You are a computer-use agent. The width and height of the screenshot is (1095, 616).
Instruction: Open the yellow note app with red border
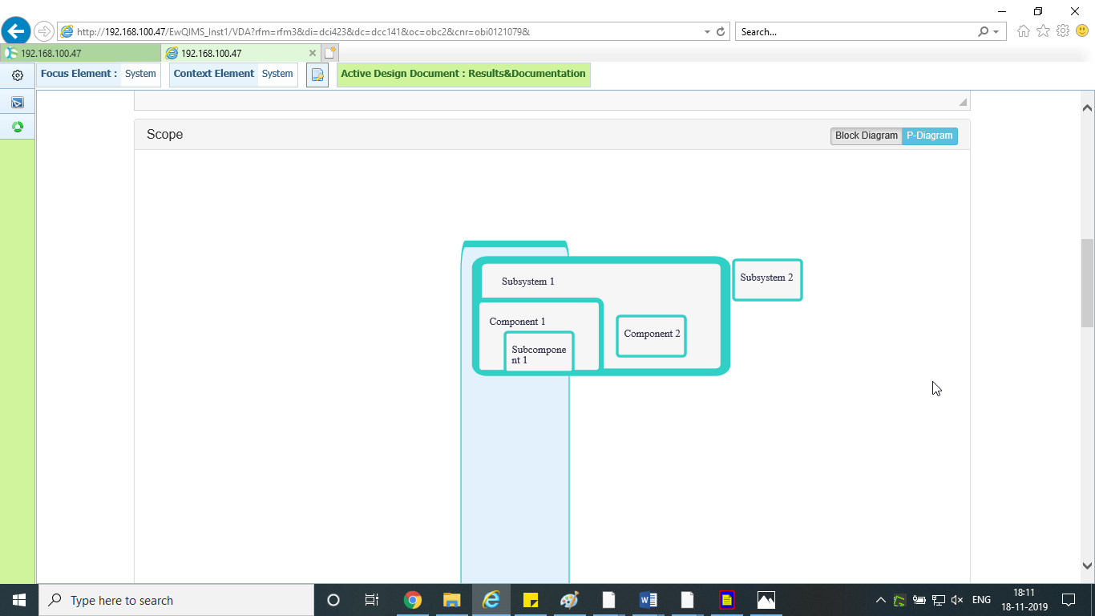(727, 600)
